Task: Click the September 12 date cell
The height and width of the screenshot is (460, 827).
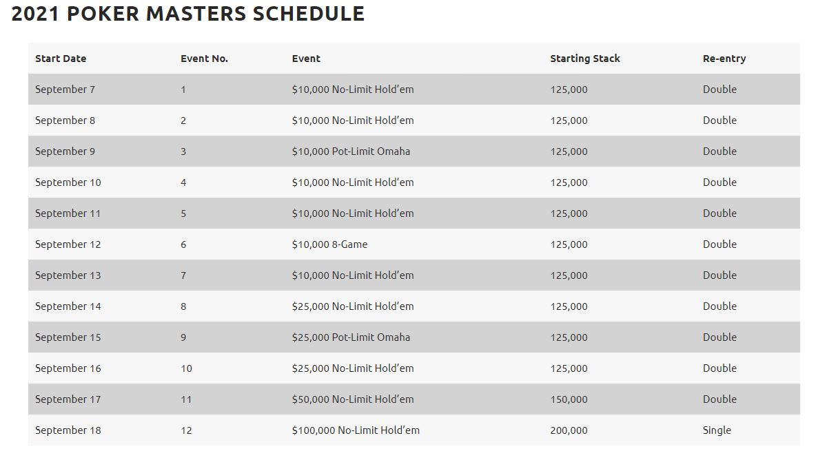Action: coord(68,244)
